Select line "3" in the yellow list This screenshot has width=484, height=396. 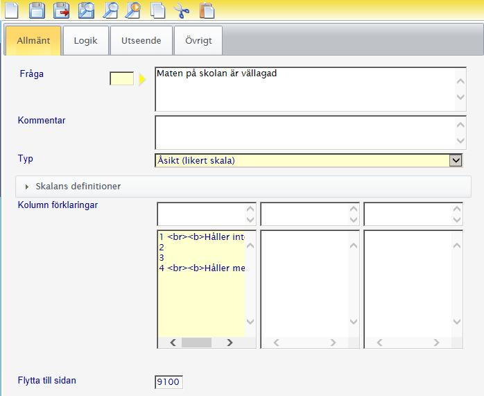tap(162, 258)
